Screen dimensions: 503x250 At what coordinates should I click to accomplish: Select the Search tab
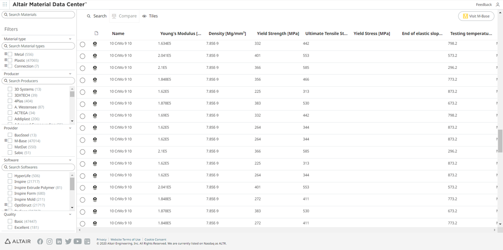click(97, 16)
